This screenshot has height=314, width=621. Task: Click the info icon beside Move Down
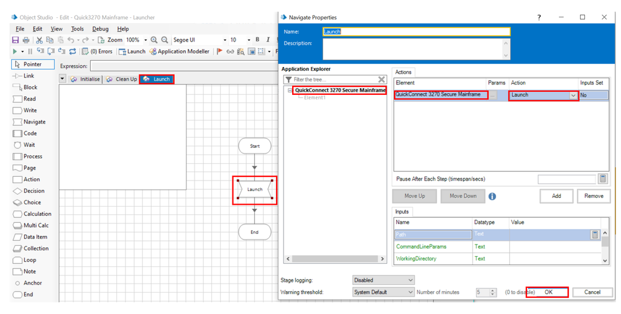click(492, 196)
